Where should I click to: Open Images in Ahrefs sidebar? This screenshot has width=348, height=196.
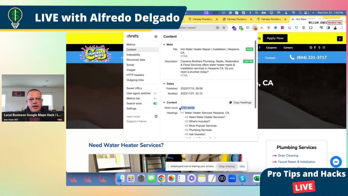coord(131,70)
